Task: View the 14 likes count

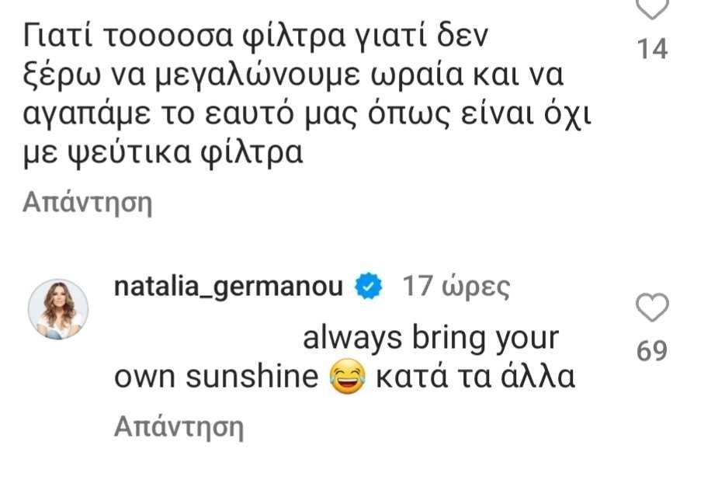Action: (x=651, y=50)
